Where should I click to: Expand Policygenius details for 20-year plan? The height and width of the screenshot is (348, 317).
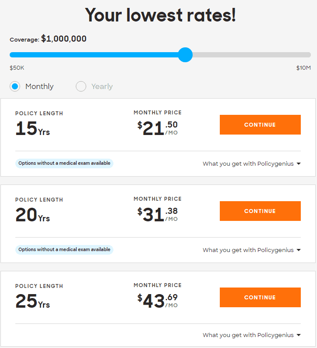click(252, 250)
